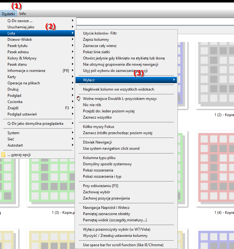Toggle Wyłącz przezroczysty wybór (w W7/Vista)

click(126, 229)
